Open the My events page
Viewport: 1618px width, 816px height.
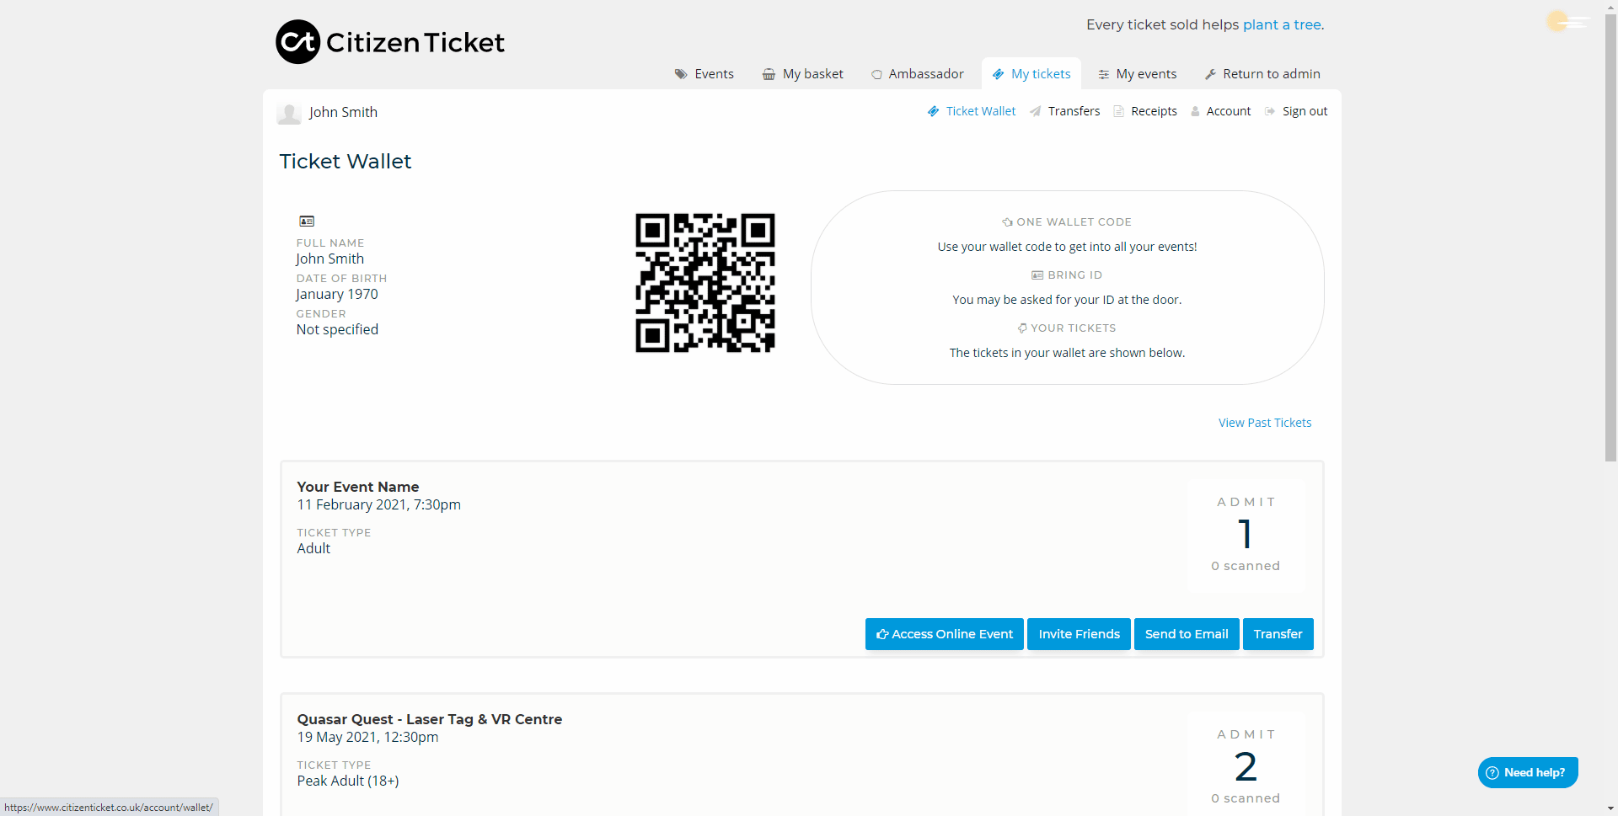[x=1137, y=74]
